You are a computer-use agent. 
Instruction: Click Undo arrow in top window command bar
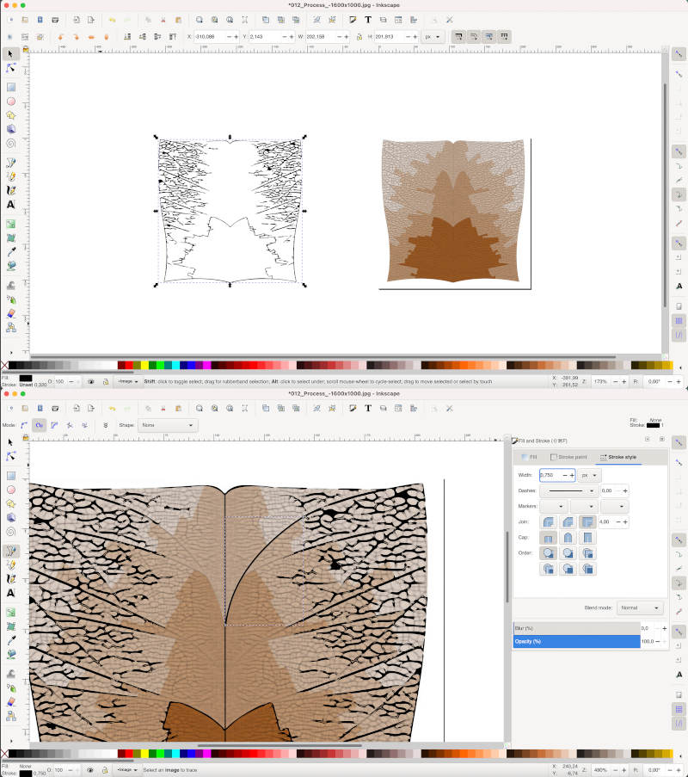[112, 20]
